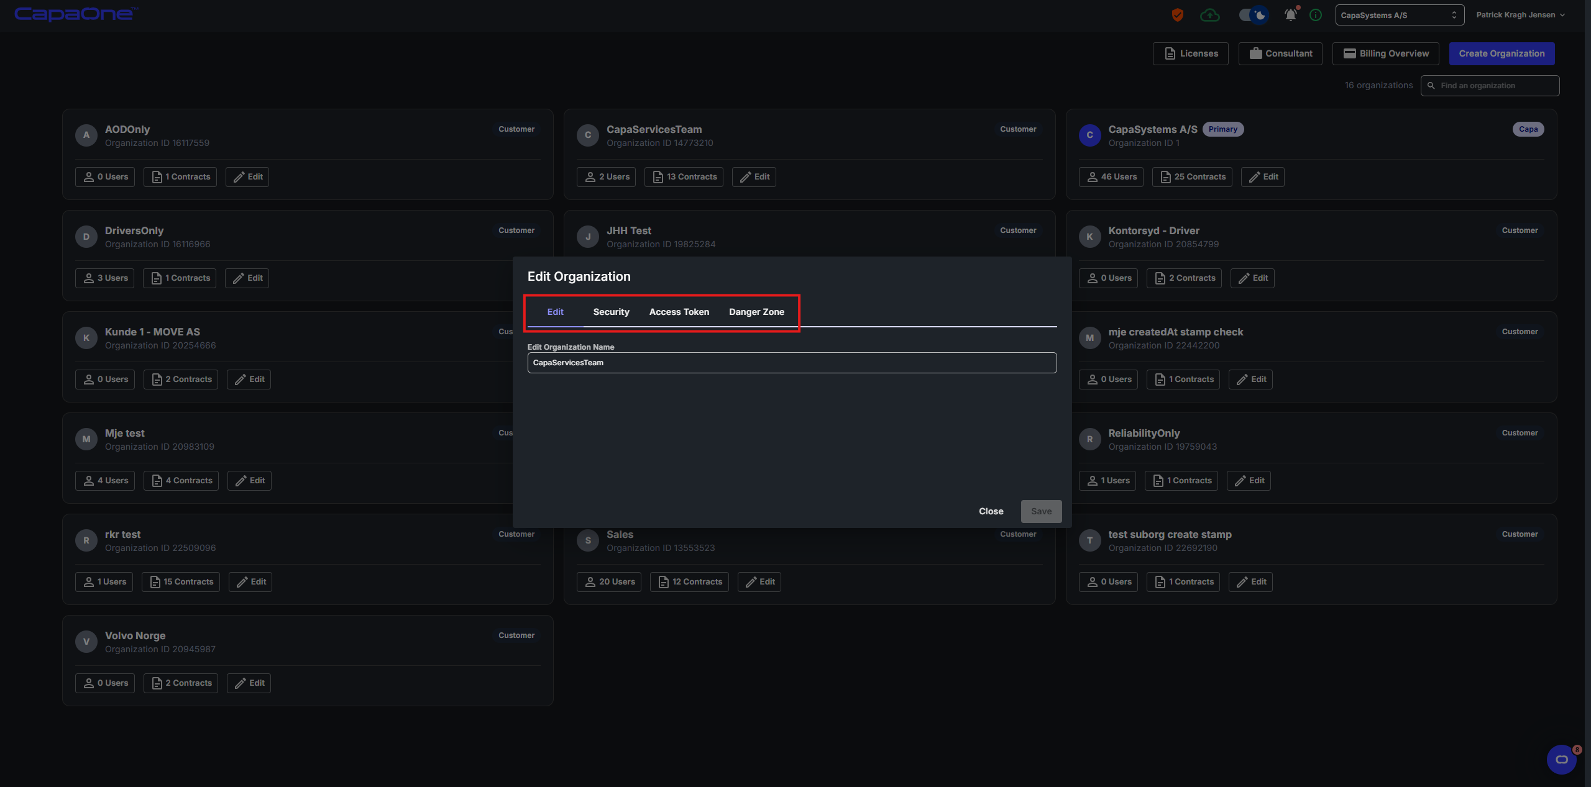Screen dimensions: 1591x787
Task: Open 13 Contracts of CapaServicesTeam
Action: (x=684, y=177)
